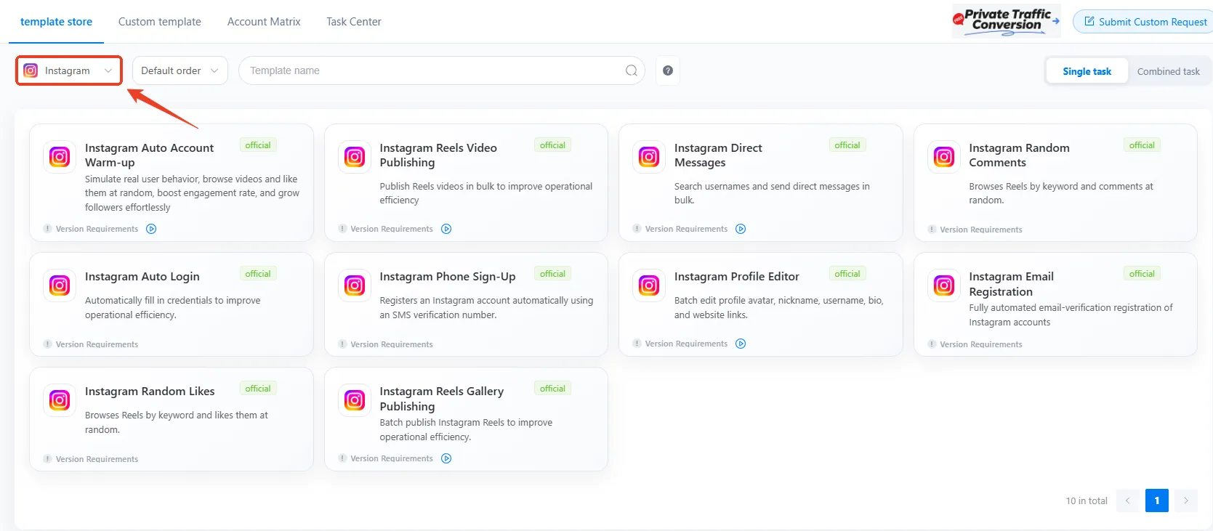Switch to the Custom template tab
The height and width of the screenshot is (531, 1213).
click(160, 22)
